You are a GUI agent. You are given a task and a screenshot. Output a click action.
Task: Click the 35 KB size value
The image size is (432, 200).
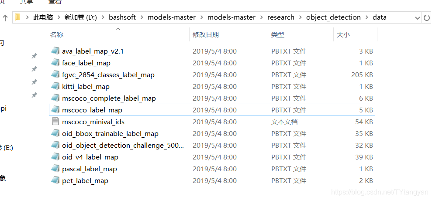tap(364, 133)
